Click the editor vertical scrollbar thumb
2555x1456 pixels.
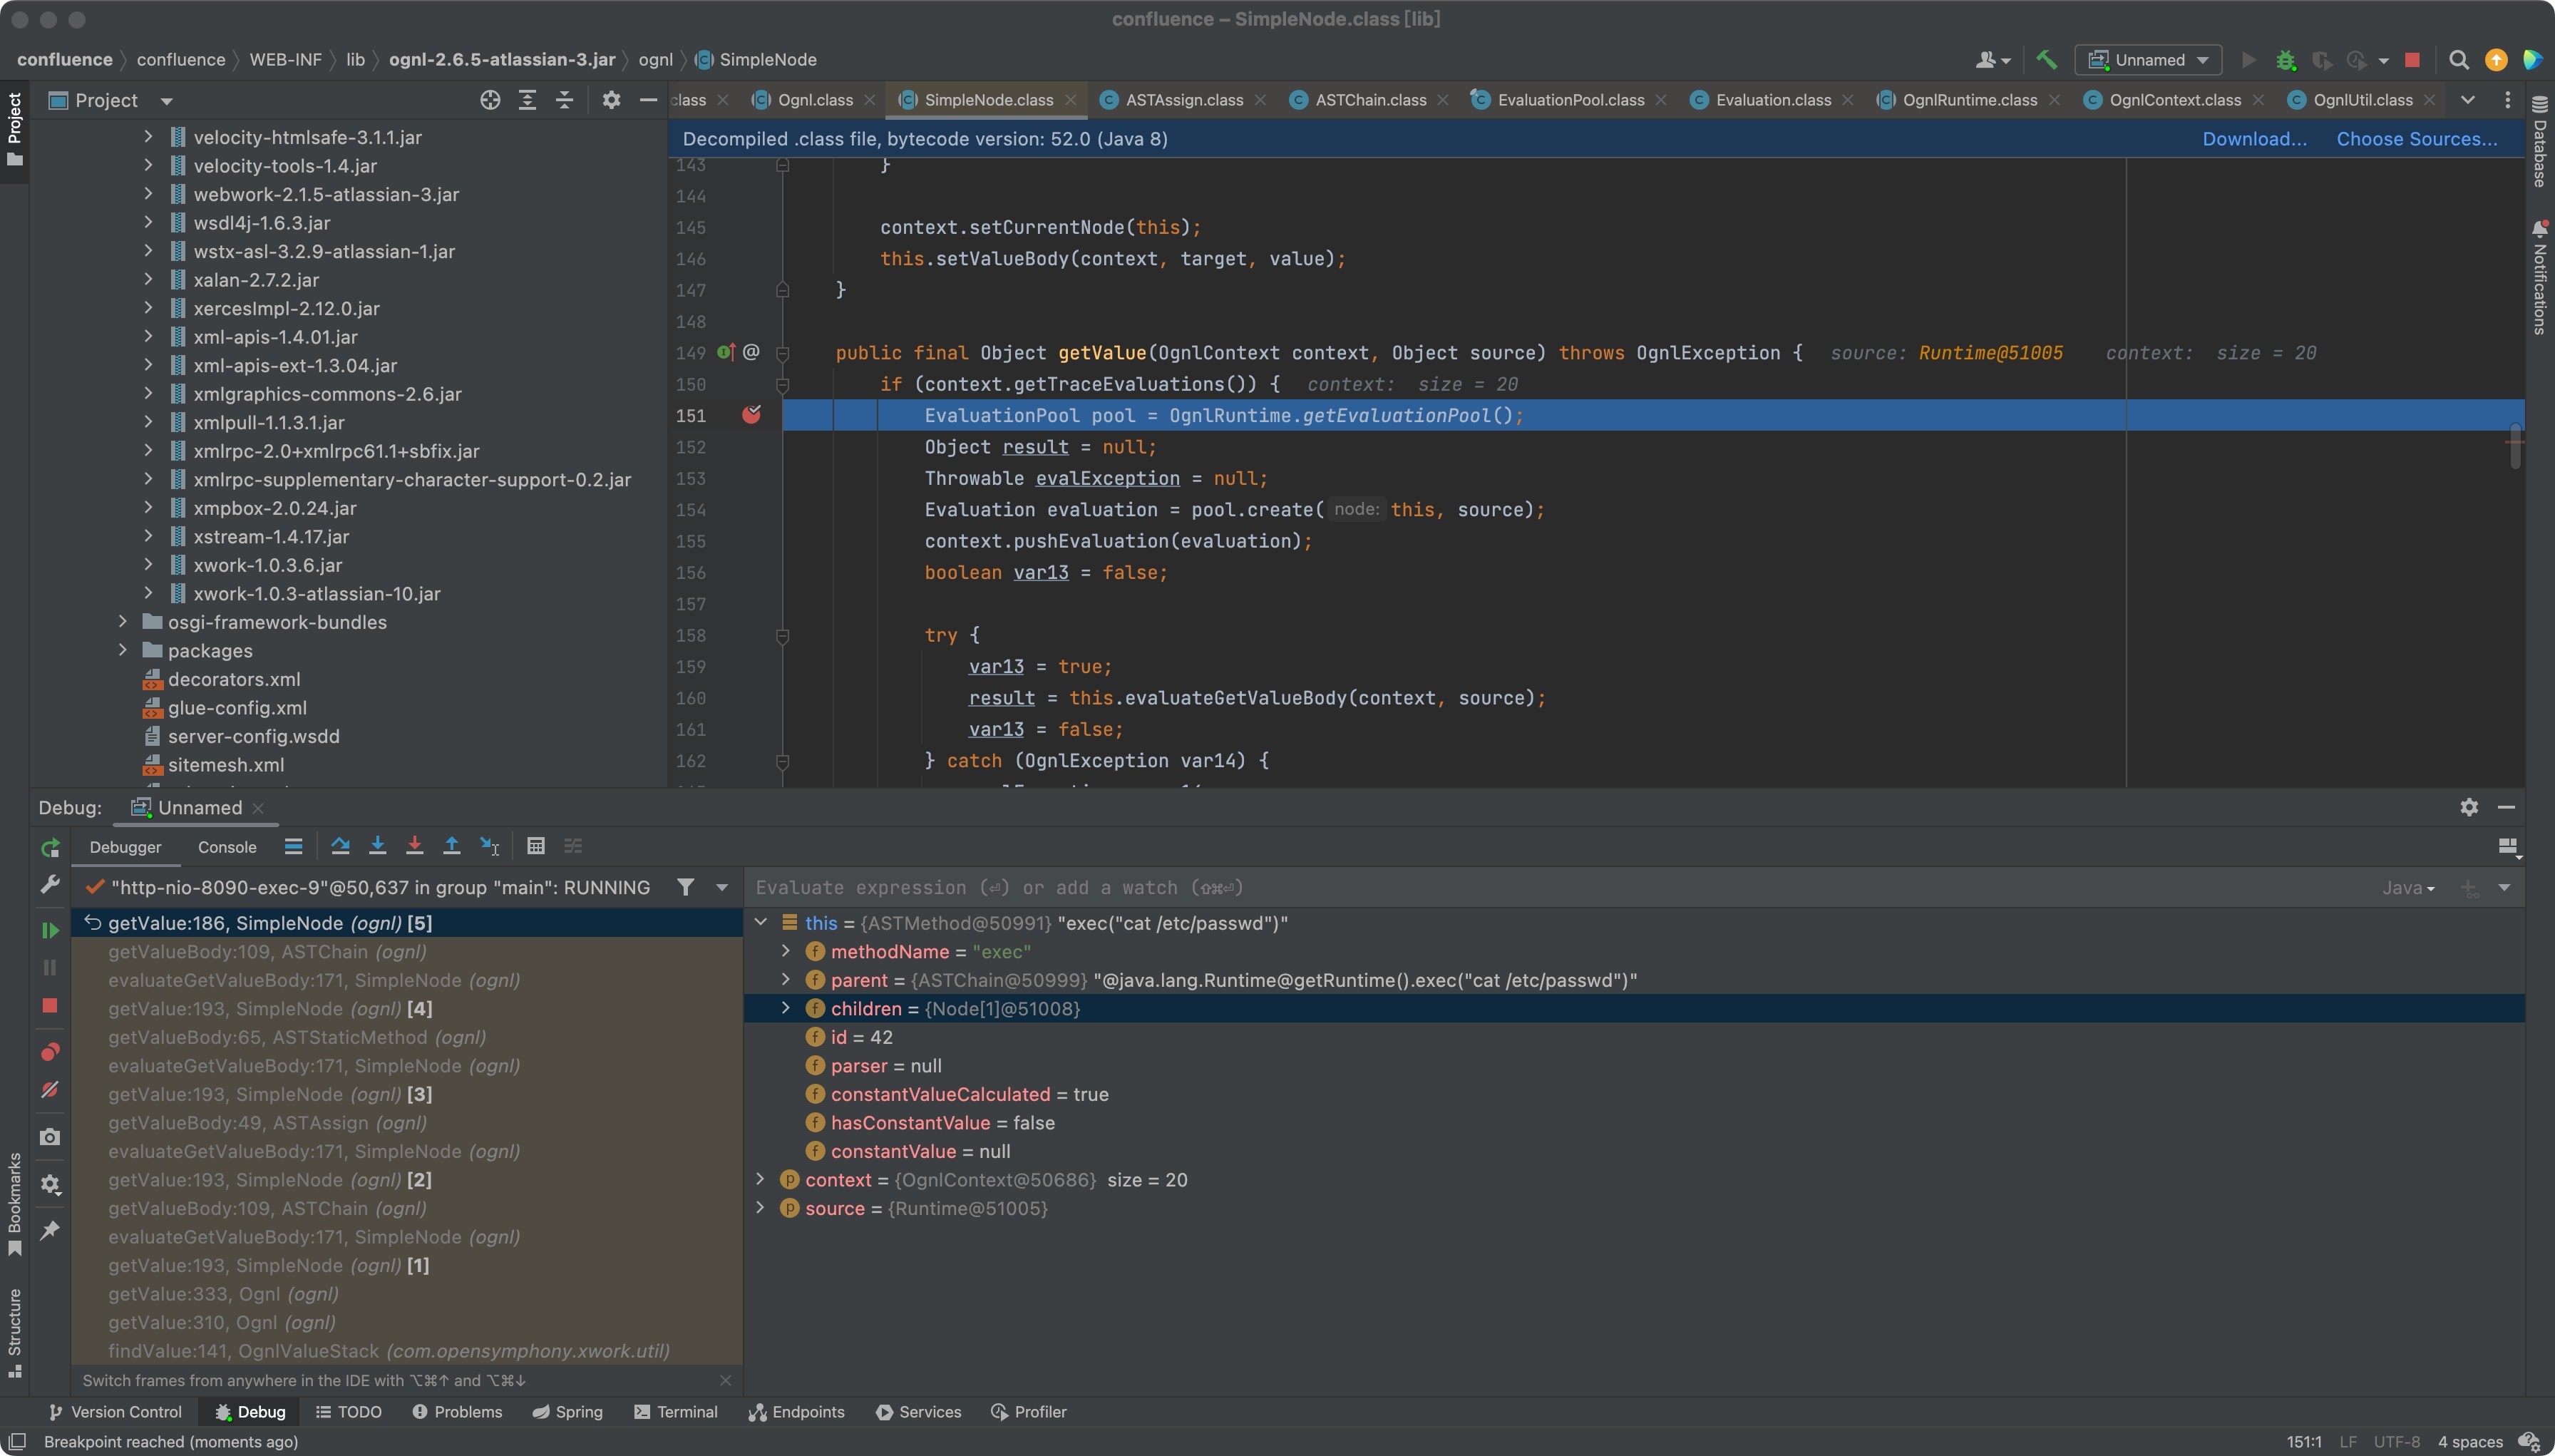2514,446
